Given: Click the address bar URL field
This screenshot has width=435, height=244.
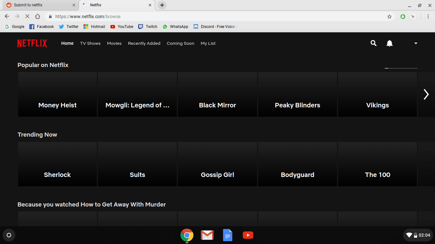Looking at the screenshot, I should (x=220, y=17).
